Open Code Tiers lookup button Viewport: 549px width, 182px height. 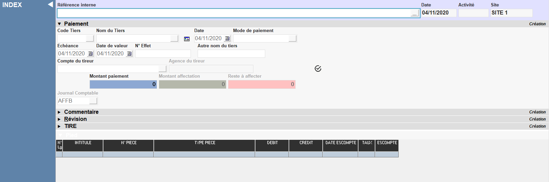coord(90,38)
